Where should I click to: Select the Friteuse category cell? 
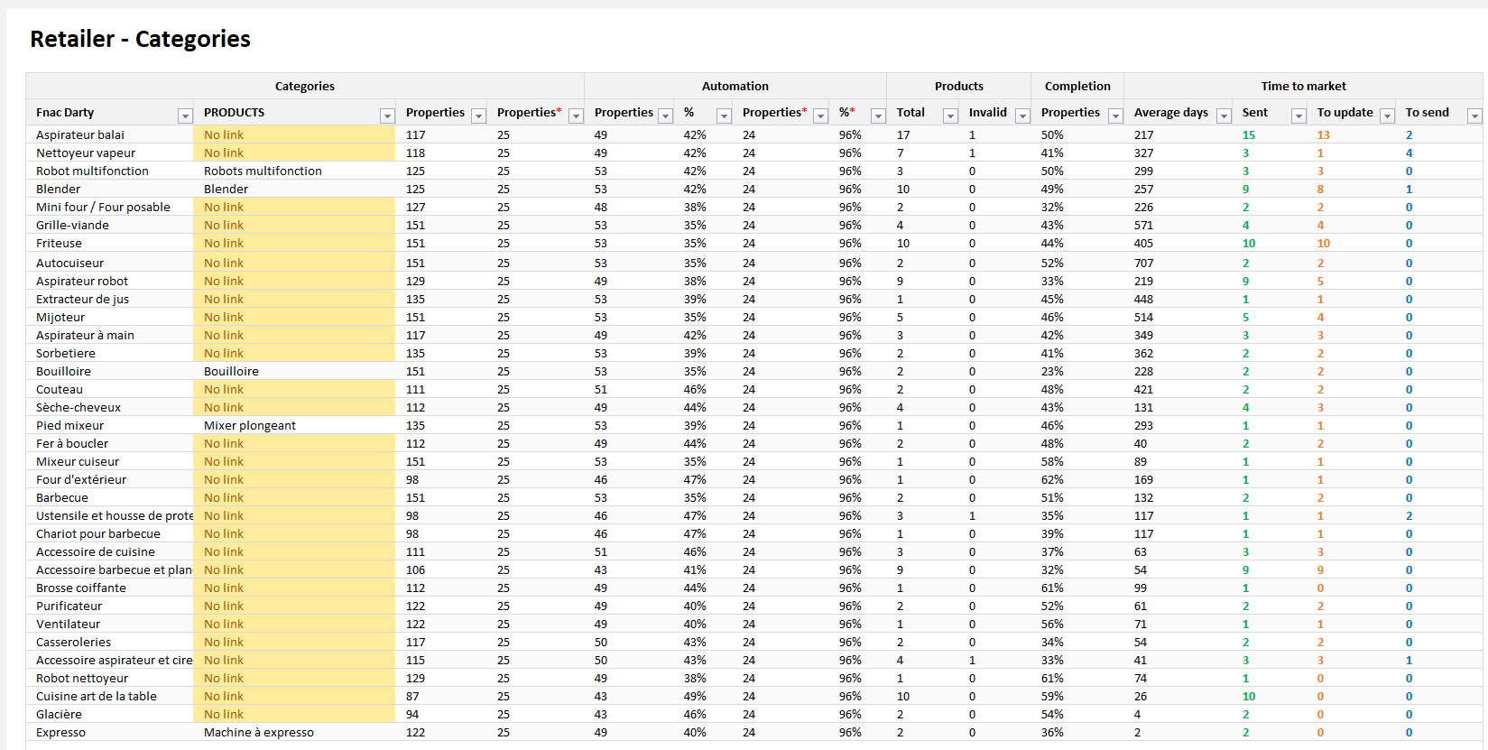click(60, 243)
